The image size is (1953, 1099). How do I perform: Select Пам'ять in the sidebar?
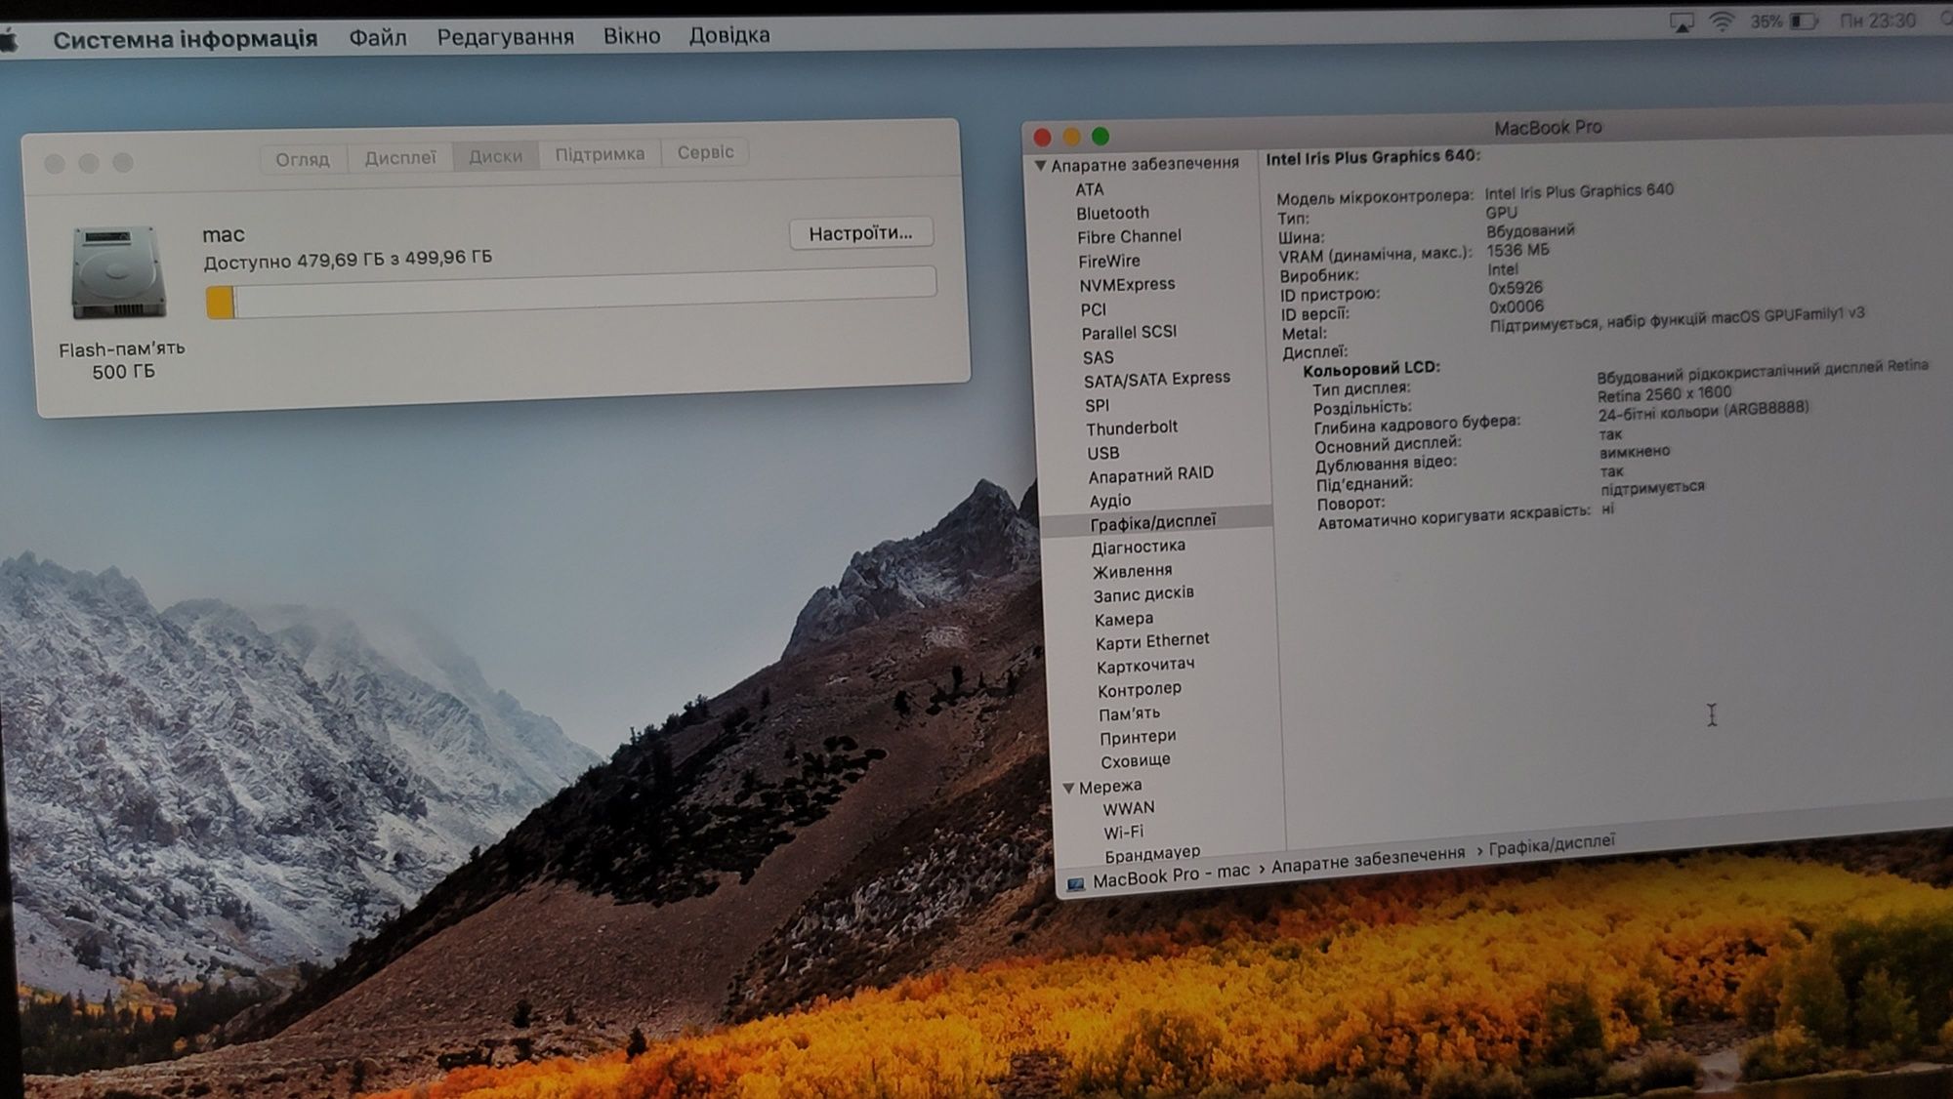coord(1129,714)
